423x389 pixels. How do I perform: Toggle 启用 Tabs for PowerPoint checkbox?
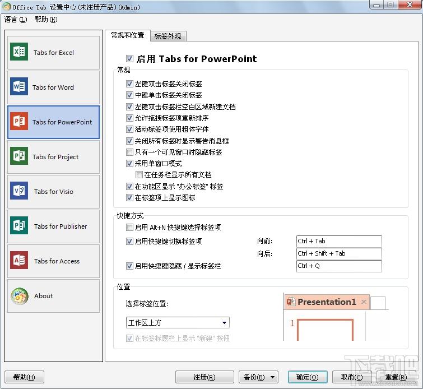click(x=129, y=58)
